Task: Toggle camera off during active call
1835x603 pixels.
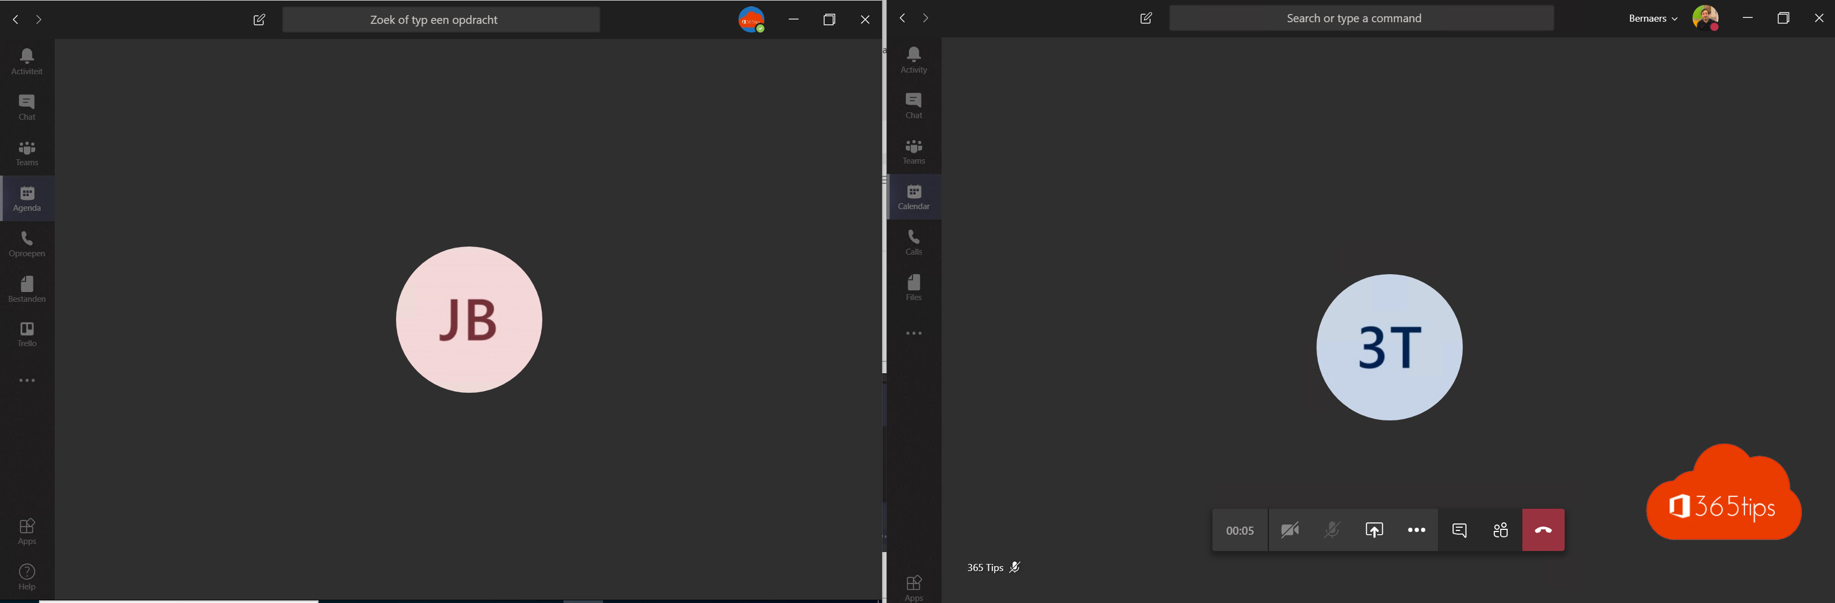Action: pos(1288,529)
